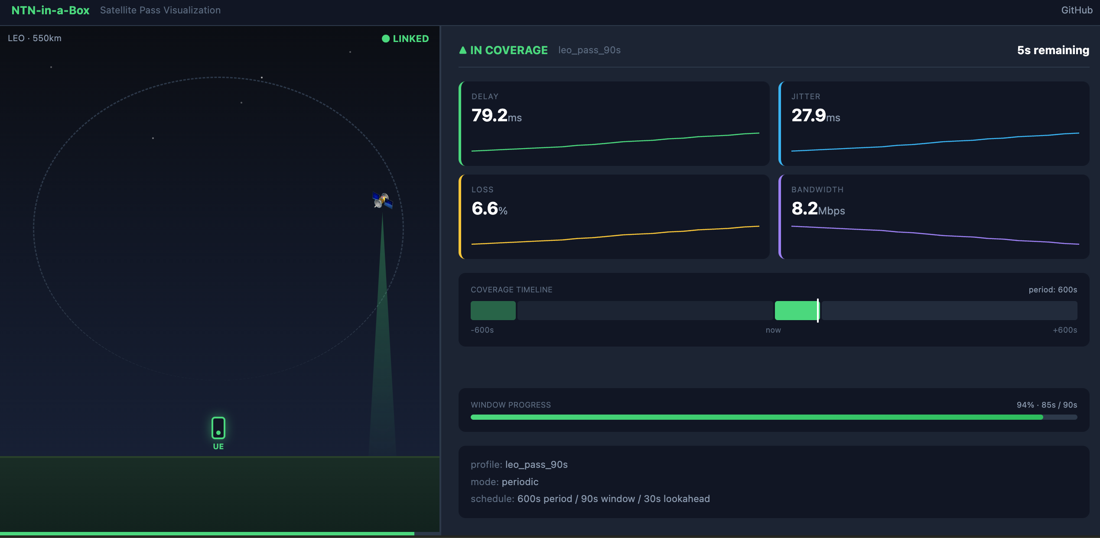Screen dimensions: 1100x538
Task: Click the bandwidth value 8.2 Mbps
Action: point(818,209)
